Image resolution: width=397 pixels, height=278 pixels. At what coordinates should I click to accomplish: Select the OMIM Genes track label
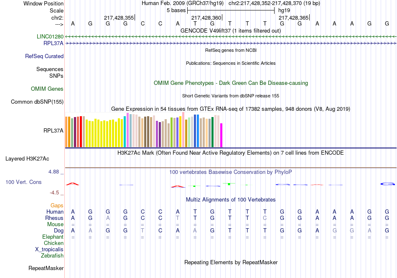[47, 89]
